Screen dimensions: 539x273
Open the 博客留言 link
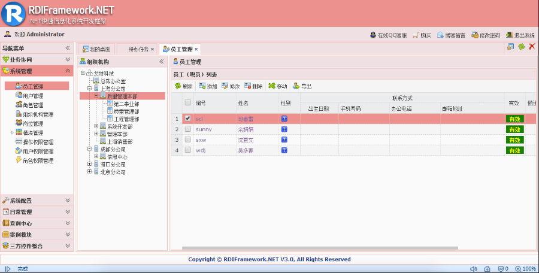tap(452, 35)
